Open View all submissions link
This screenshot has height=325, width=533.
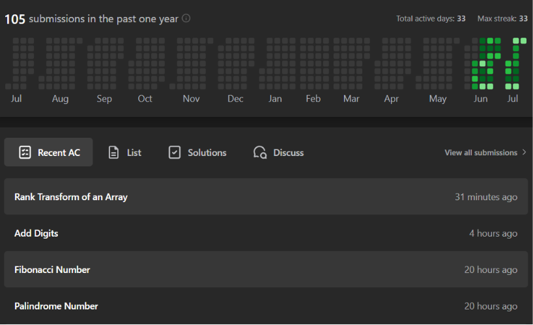coord(485,153)
